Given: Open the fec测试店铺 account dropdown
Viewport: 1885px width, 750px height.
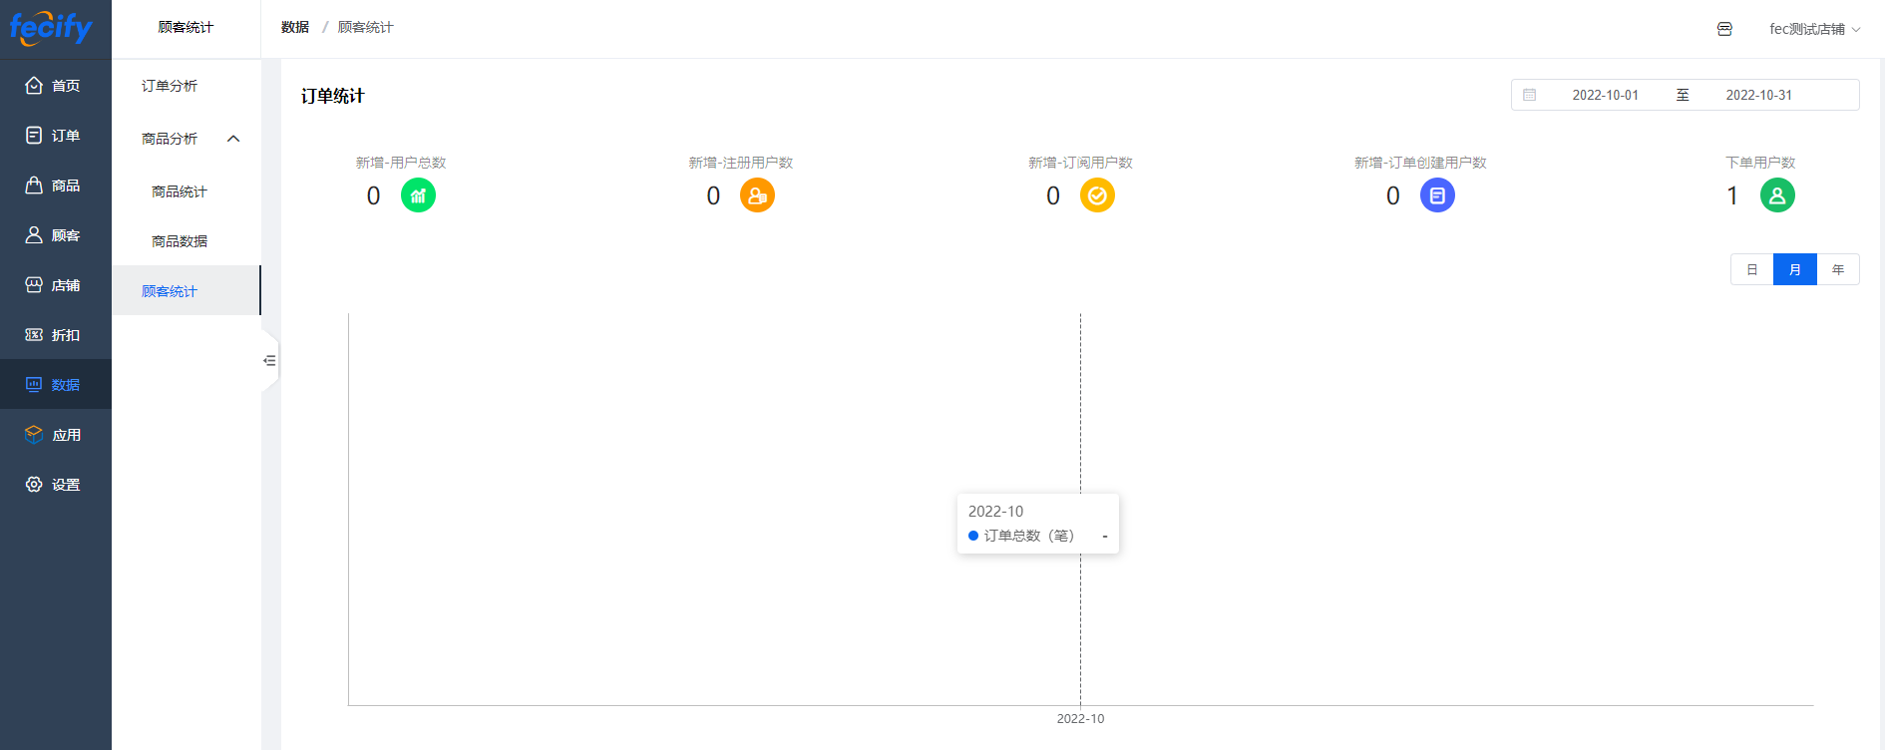Looking at the screenshot, I should point(1813,29).
